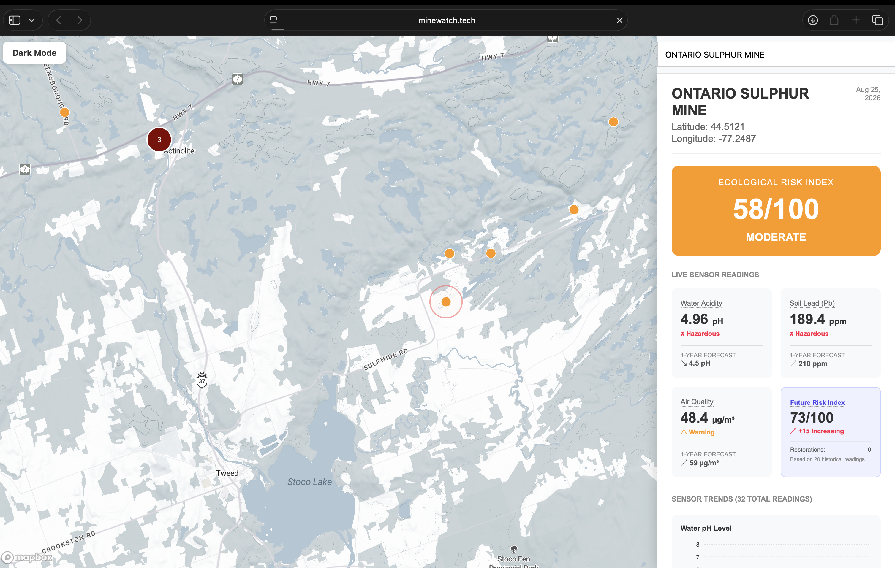This screenshot has width=895, height=568.
Task: Click the Water Acidity label
Action: 701,303
